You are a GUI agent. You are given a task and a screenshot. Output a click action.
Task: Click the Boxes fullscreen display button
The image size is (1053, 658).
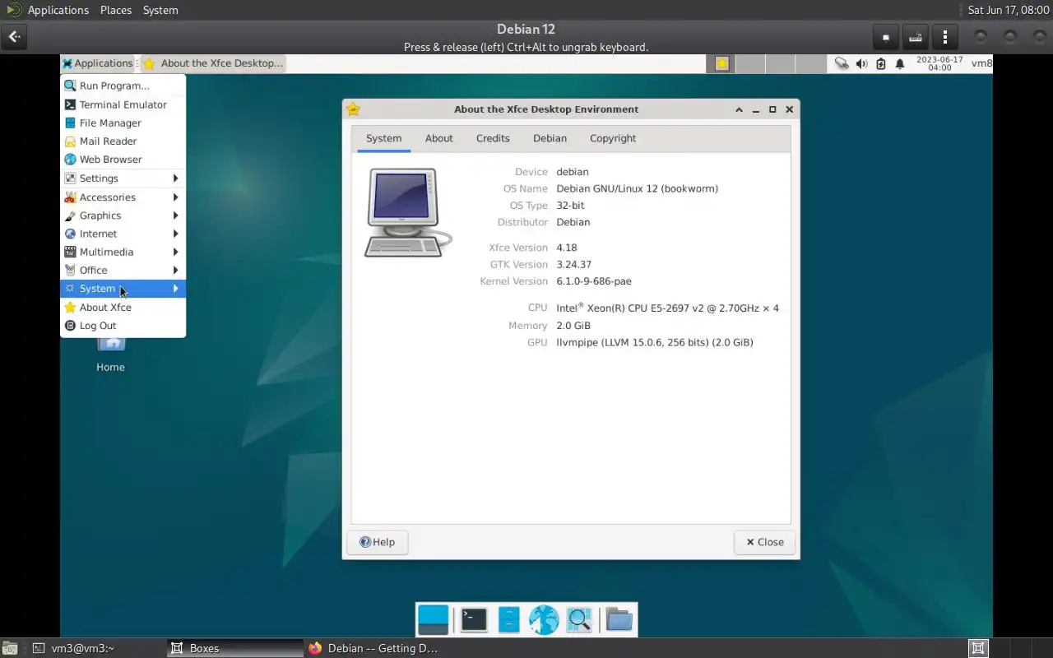pyautogui.click(x=885, y=37)
